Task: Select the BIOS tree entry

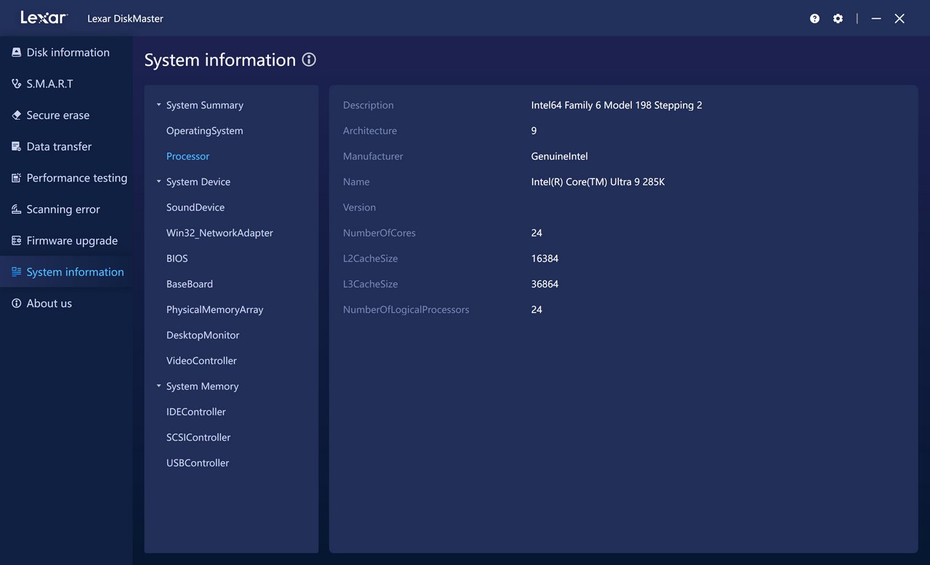Action: point(177,259)
